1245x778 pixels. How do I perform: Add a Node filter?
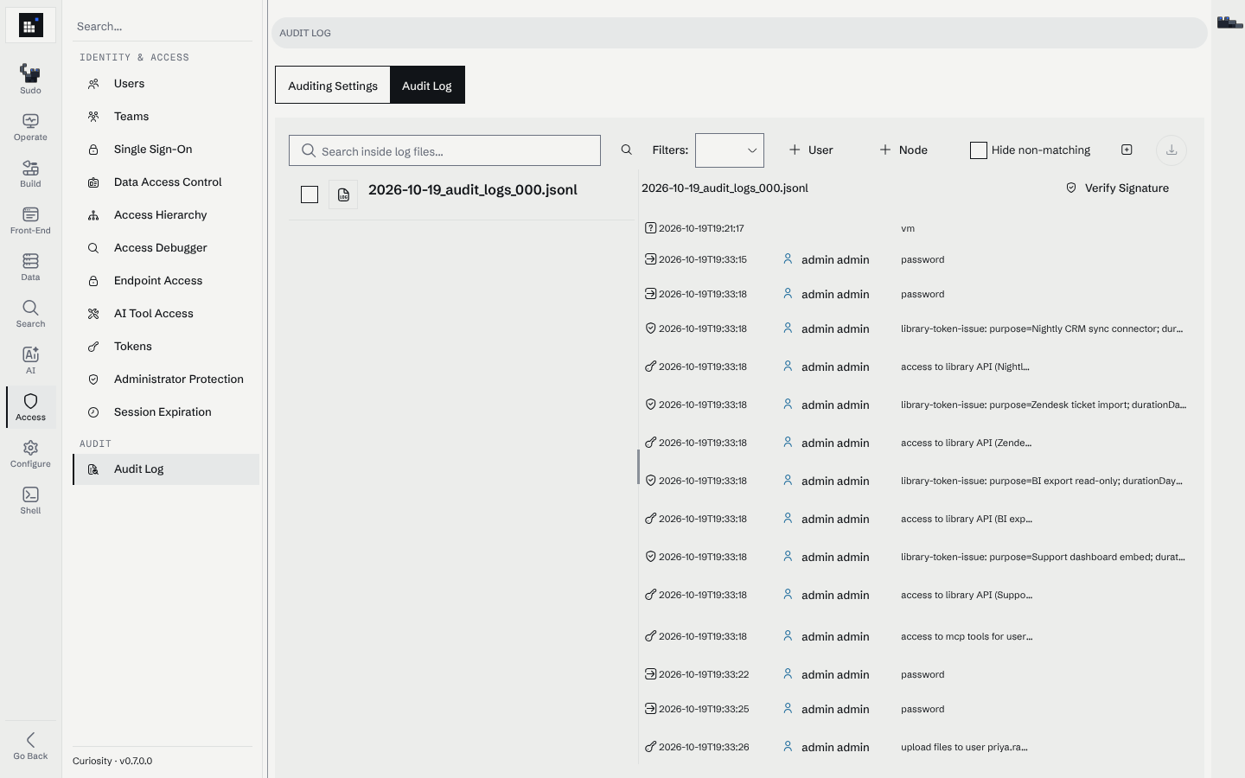[x=903, y=150]
